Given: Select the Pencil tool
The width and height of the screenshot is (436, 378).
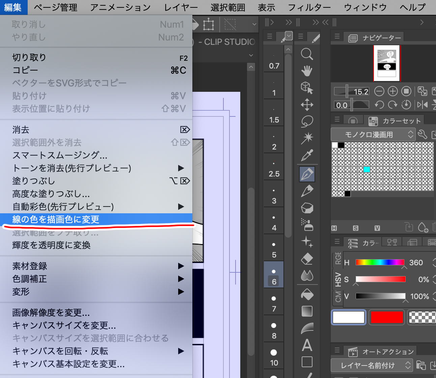Looking at the screenshot, I should [307, 191].
